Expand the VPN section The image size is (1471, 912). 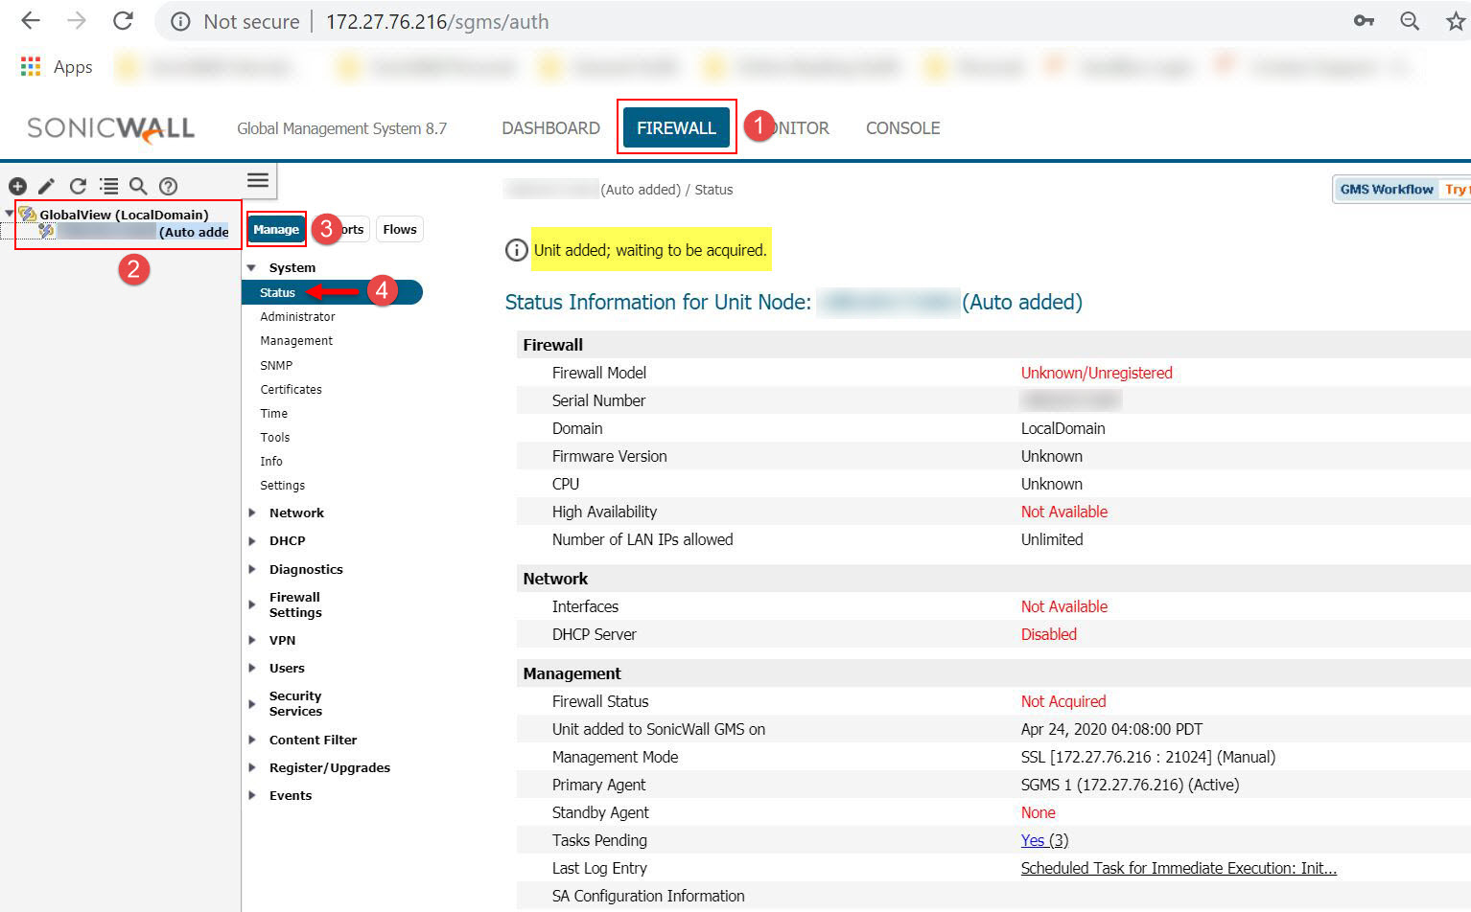[x=252, y=641]
